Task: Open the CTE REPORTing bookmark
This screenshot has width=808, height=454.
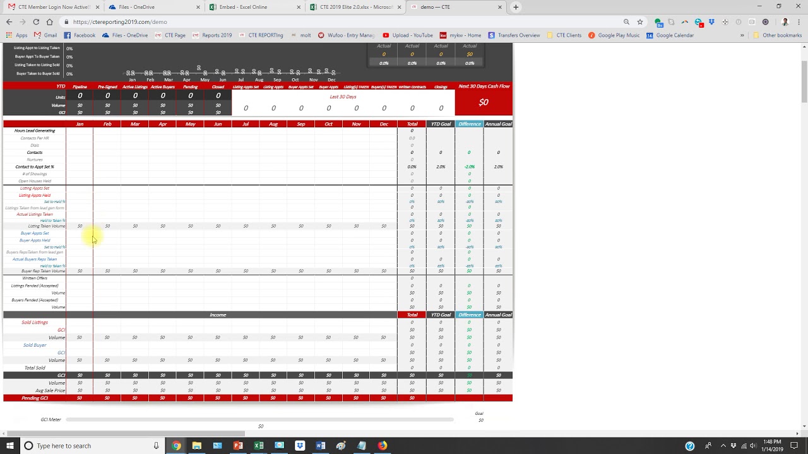Action: tap(261, 35)
